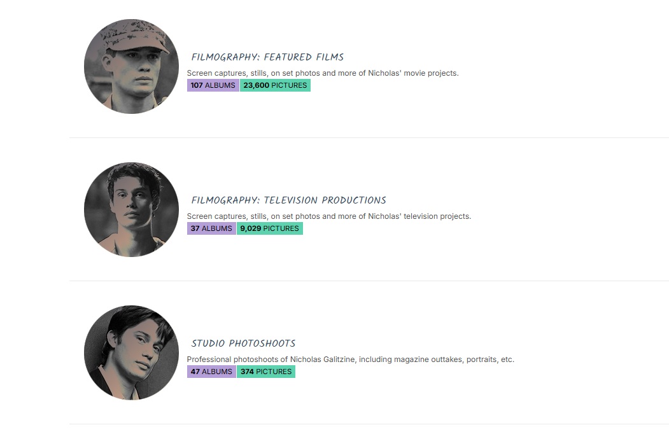Click 'Nicholas Galitzine' in the photoshoots description
Screen dimensions: 669x432
tap(323, 359)
